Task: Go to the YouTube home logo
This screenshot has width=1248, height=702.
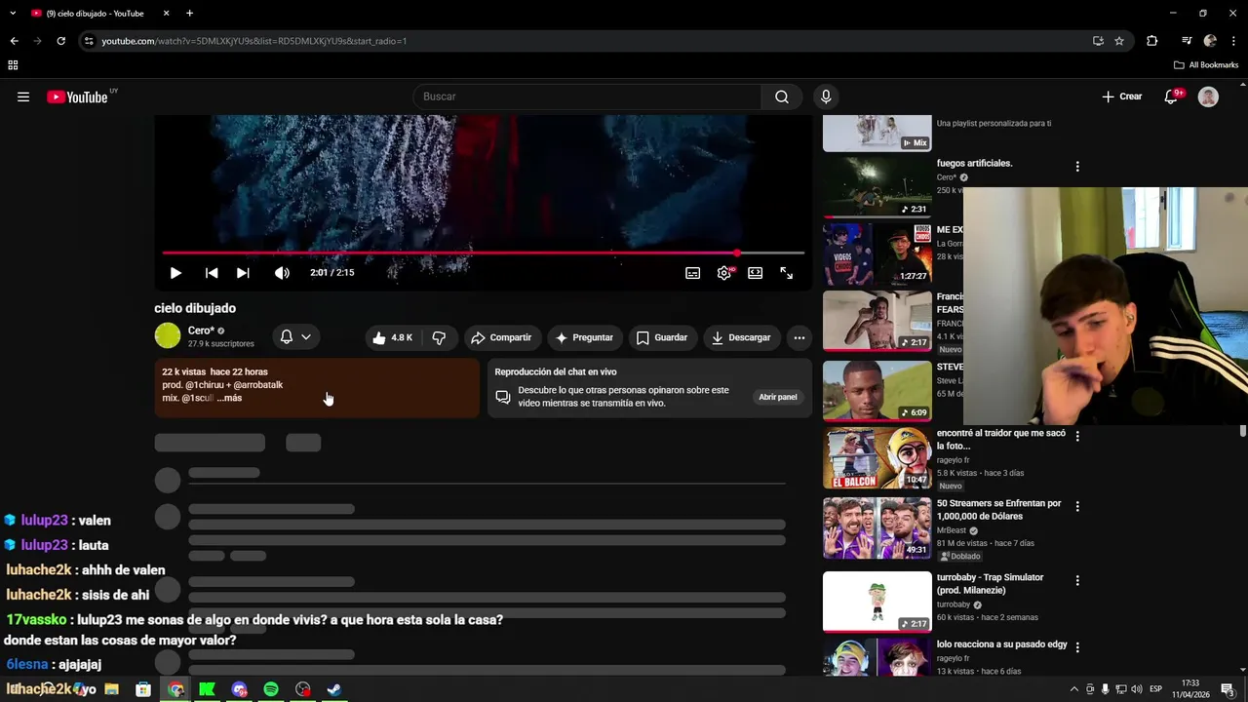Action: pos(78,97)
